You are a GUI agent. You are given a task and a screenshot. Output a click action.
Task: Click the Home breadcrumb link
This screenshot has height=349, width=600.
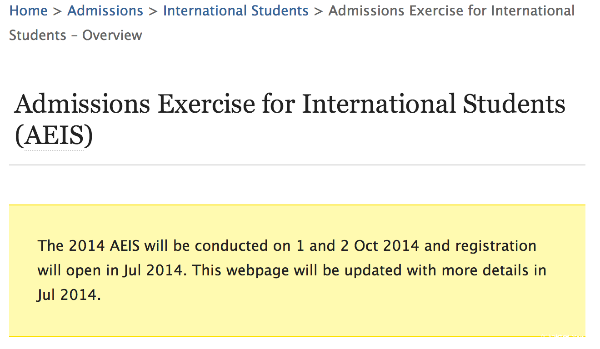pyautogui.click(x=28, y=10)
